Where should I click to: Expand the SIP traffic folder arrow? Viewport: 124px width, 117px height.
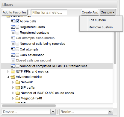pyautogui.click(x=13, y=87)
